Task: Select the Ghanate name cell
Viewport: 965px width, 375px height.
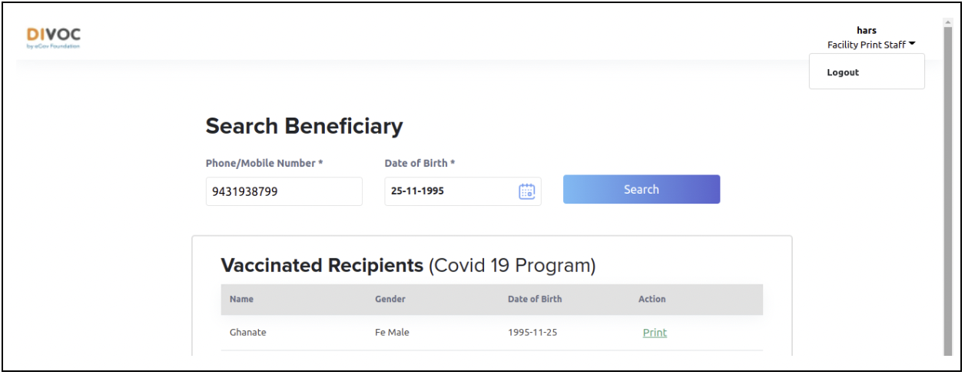Action: (x=247, y=333)
